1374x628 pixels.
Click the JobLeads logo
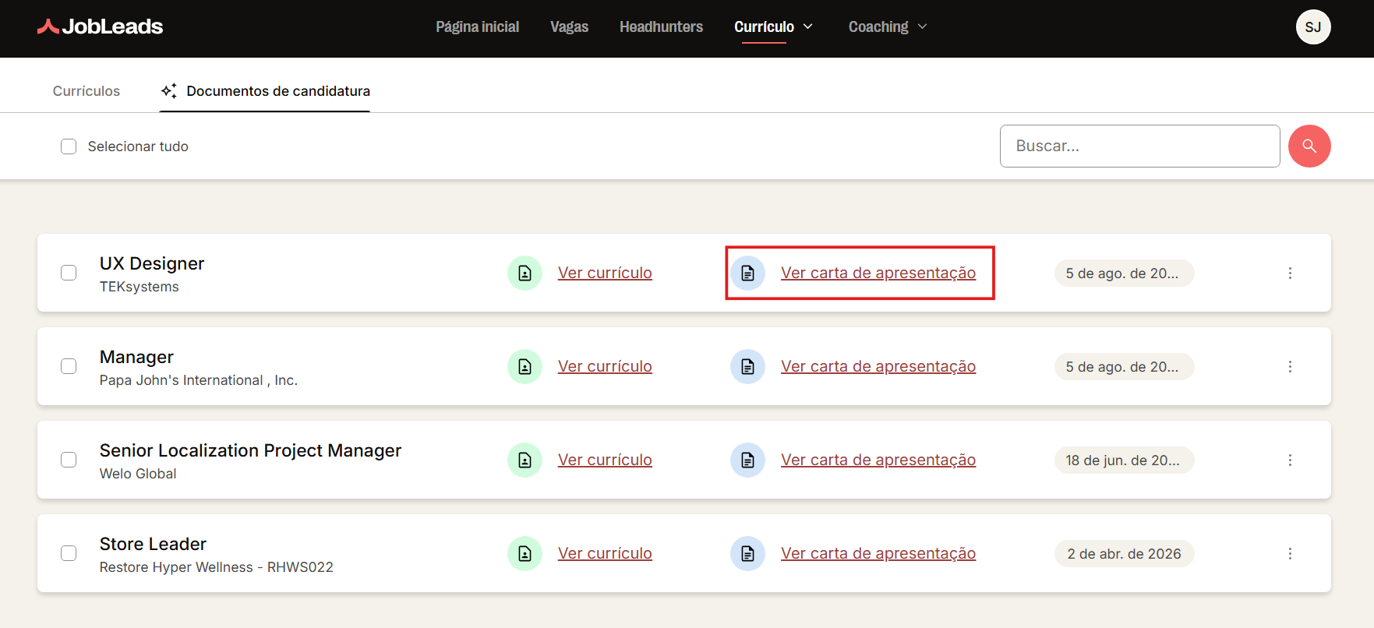pos(100,26)
